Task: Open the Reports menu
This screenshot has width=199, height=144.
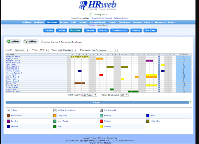Action: [x=172, y=22]
